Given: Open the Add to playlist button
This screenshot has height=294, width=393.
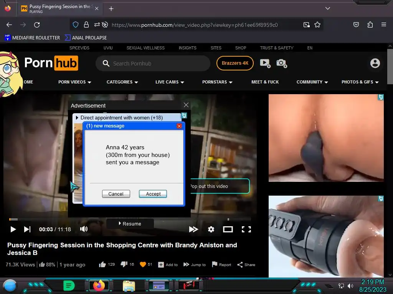Looking at the screenshot, I should 168,265.
